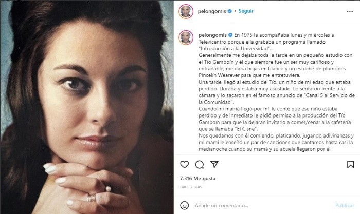Open the three-dot more options menu
This screenshot has height=214, width=360.
pos(350,11)
